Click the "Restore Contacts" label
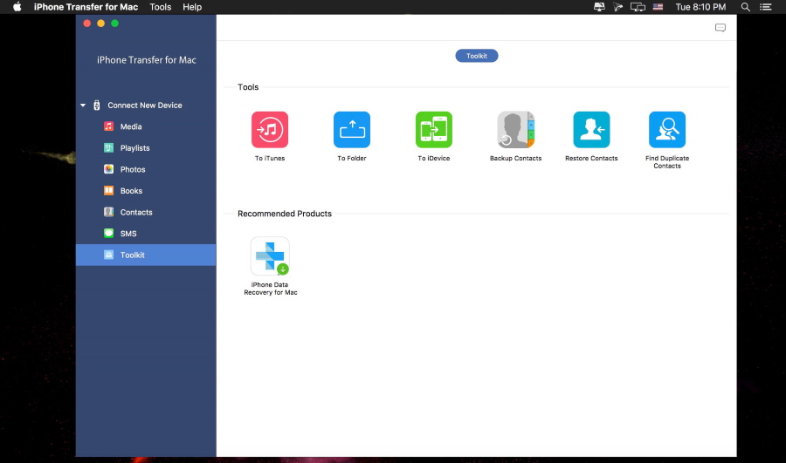The width and height of the screenshot is (786, 463). (591, 158)
